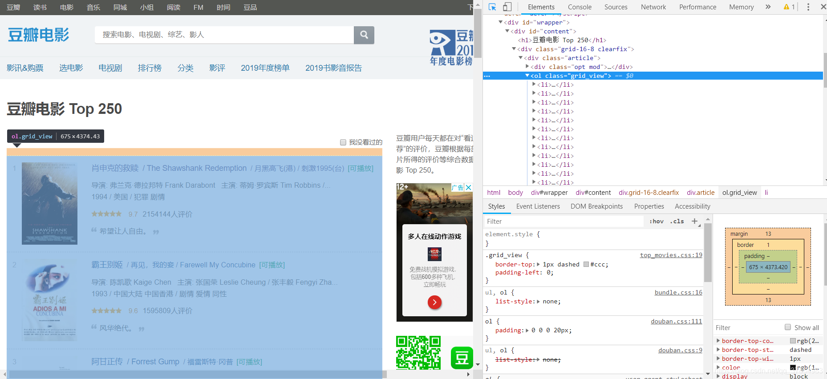This screenshot has width=827, height=379.
Task: Check the 我没看过的 checkbox
Action: tap(343, 142)
